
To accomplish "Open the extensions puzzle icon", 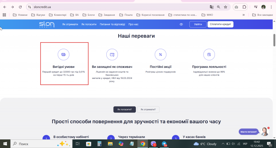I will [244, 7].
